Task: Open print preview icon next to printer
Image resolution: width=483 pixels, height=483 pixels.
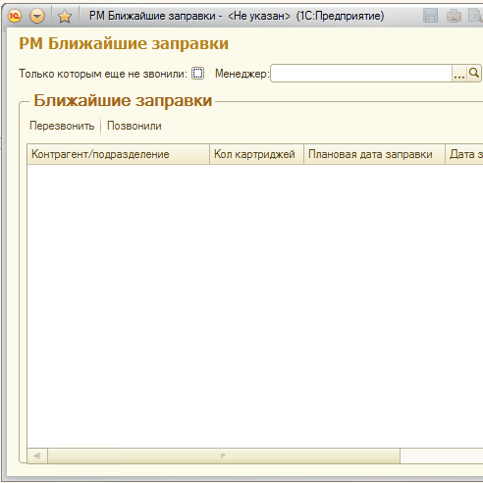Action: click(x=475, y=16)
